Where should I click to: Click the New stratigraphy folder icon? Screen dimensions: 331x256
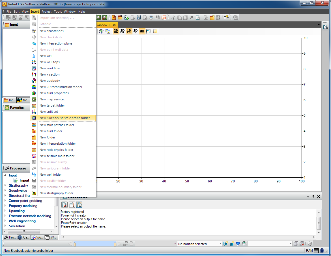pos(34,193)
